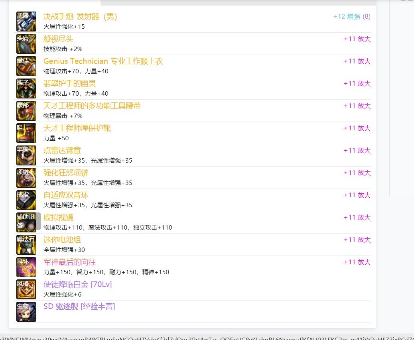
Task: Click the +12 增强 (8) weapon label
Action: [351, 17]
